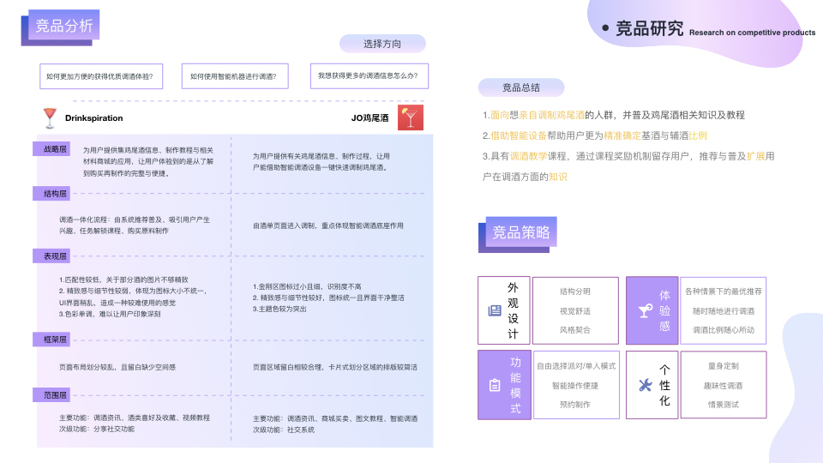This screenshot has height=463, width=823.
Task: Click the 由酒单页面进入调制 text
Action: (328, 225)
